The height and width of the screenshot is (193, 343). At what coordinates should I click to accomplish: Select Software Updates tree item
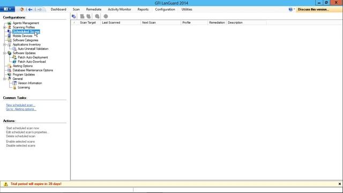[x=24, y=53]
